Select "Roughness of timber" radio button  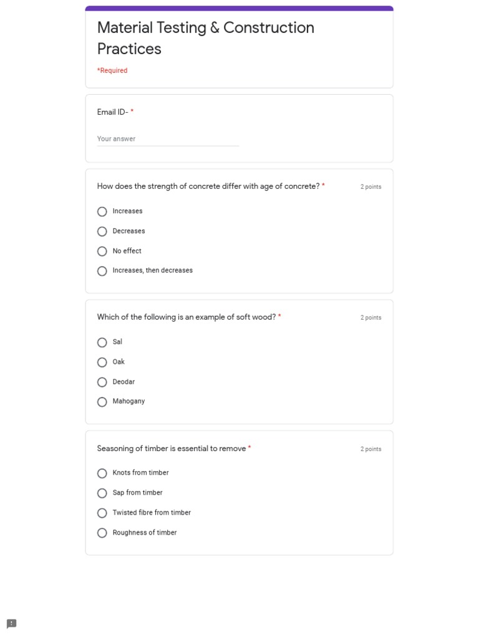coord(102,533)
